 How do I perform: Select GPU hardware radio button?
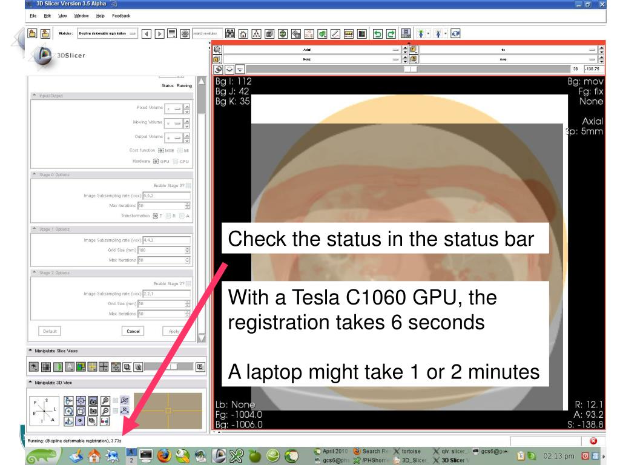(156, 161)
